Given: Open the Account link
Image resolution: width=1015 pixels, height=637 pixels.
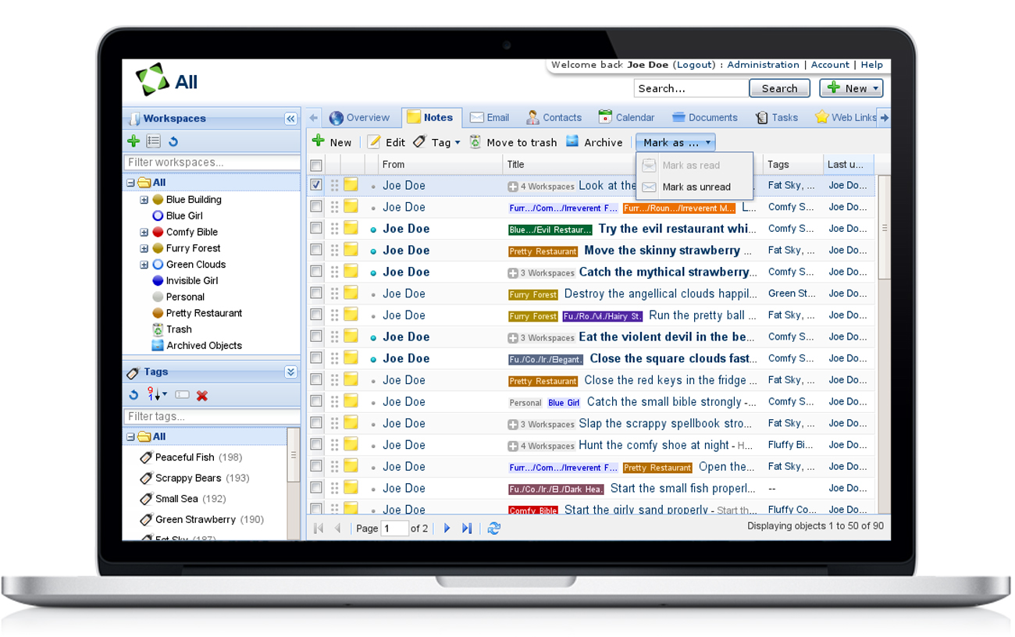Looking at the screenshot, I should tap(830, 65).
